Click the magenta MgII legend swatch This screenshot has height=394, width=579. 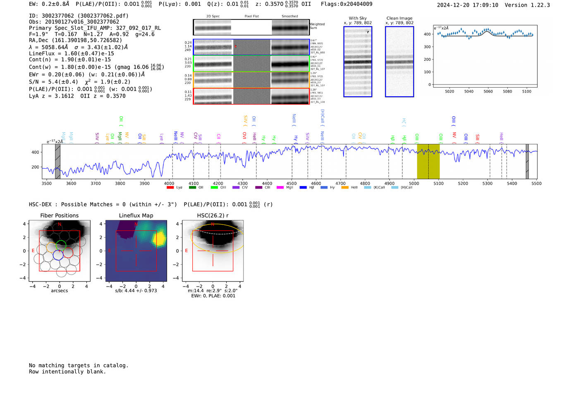280,188
